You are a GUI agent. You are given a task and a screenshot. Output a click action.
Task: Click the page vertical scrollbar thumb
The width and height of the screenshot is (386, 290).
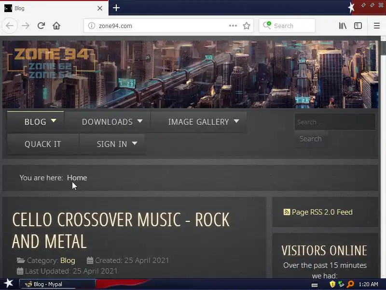click(x=383, y=48)
